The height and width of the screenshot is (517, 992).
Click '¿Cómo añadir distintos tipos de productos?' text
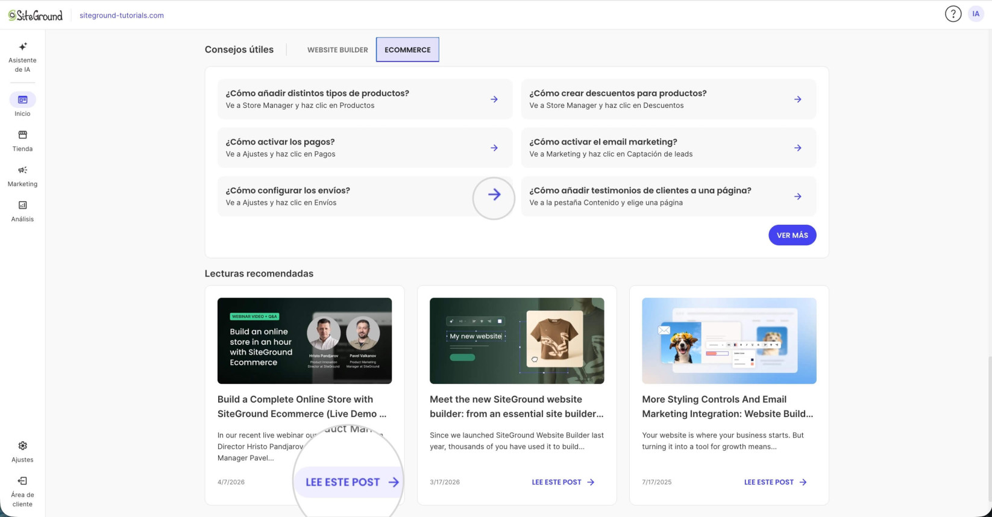[318, 93]
